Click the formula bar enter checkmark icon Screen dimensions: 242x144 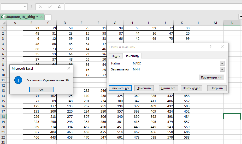[50, 6]
